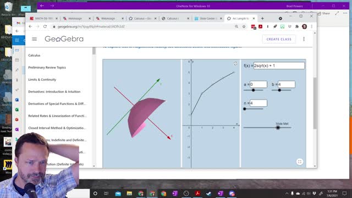Viewport: 352px width, 198px height.
Task: Enter fullscreen for the GeoGebra applet
Action: tap(299, 162)
